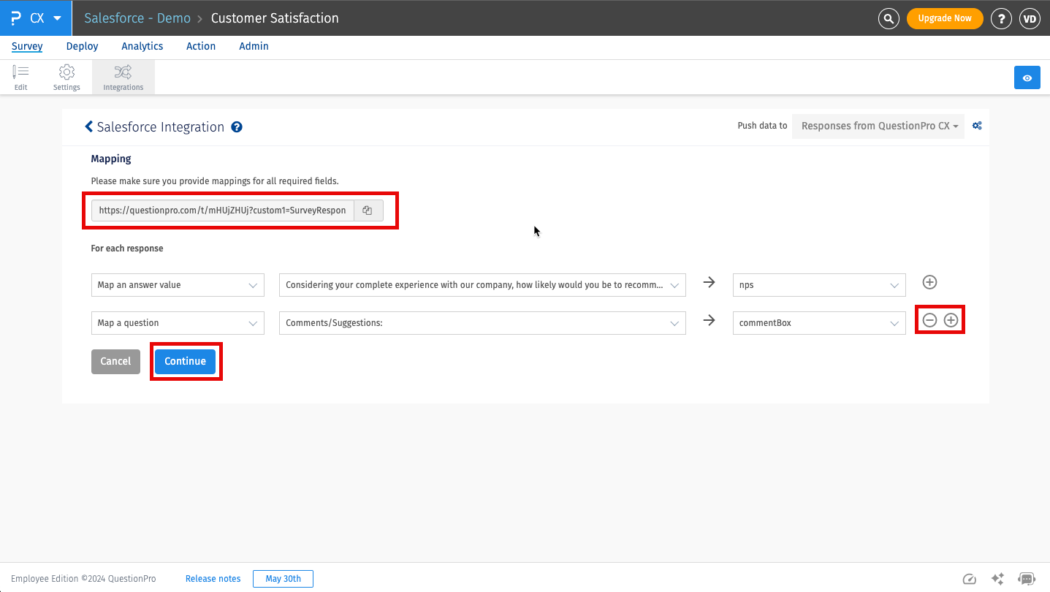Open the chat support icon in the footer
This screenshot has height=592, width=1050.
pyautogui.click(x=1026, y=579)
